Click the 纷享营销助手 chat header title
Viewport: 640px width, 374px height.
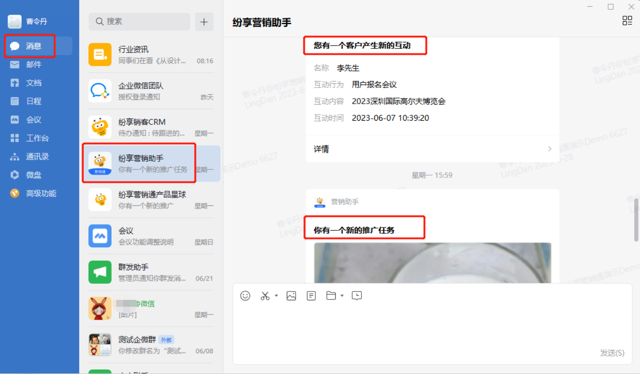point(262,22)
